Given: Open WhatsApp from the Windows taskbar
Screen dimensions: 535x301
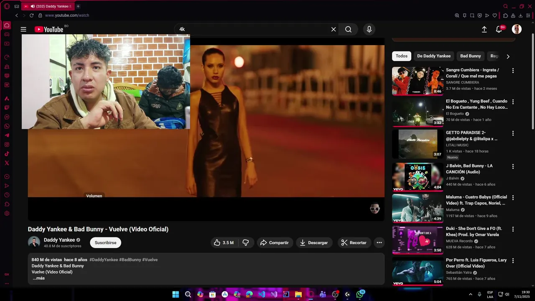Looking at the screenshot, I should pos(360,294).
